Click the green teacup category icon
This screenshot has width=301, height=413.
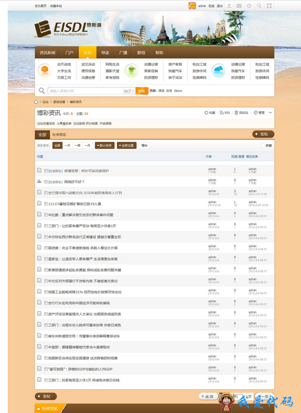tap(131, 70)
